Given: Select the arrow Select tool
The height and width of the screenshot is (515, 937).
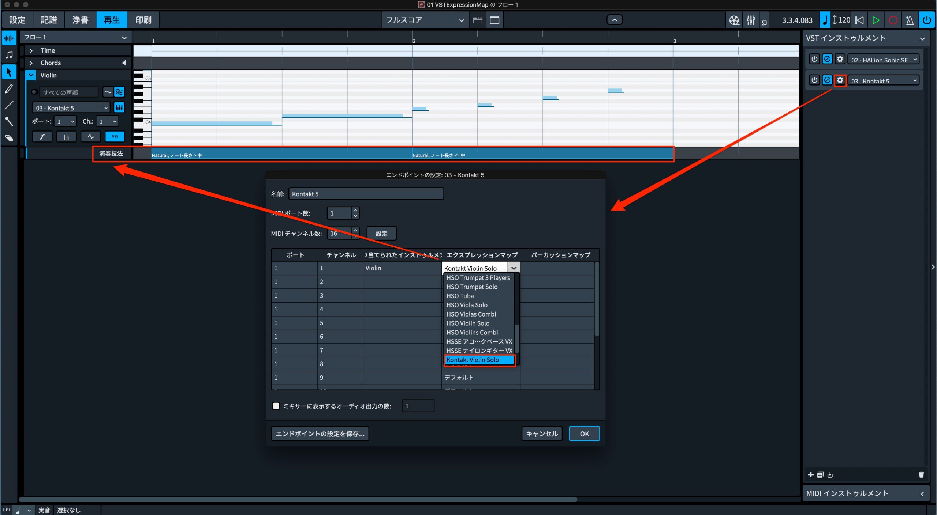Looking at the screenshot, I should pos(9,72).
